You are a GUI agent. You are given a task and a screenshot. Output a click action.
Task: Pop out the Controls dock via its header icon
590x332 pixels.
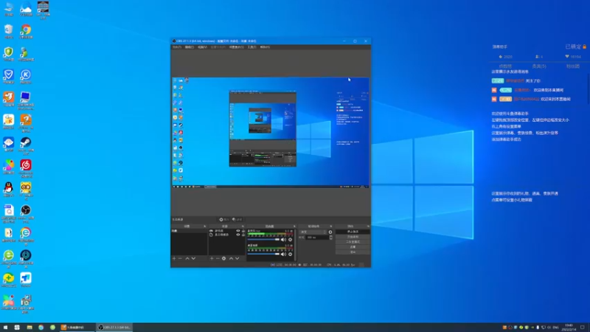tap(368, 226)
